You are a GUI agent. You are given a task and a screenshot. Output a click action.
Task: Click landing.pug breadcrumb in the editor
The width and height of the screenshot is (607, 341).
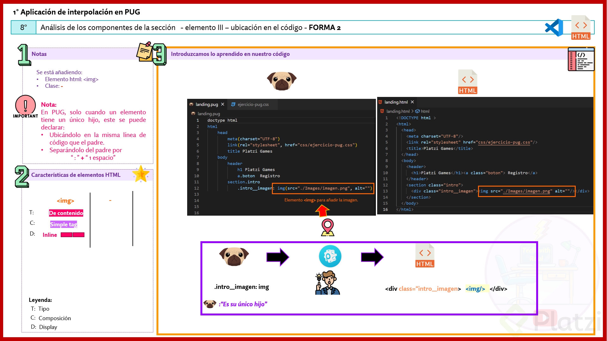coord(208,114)
